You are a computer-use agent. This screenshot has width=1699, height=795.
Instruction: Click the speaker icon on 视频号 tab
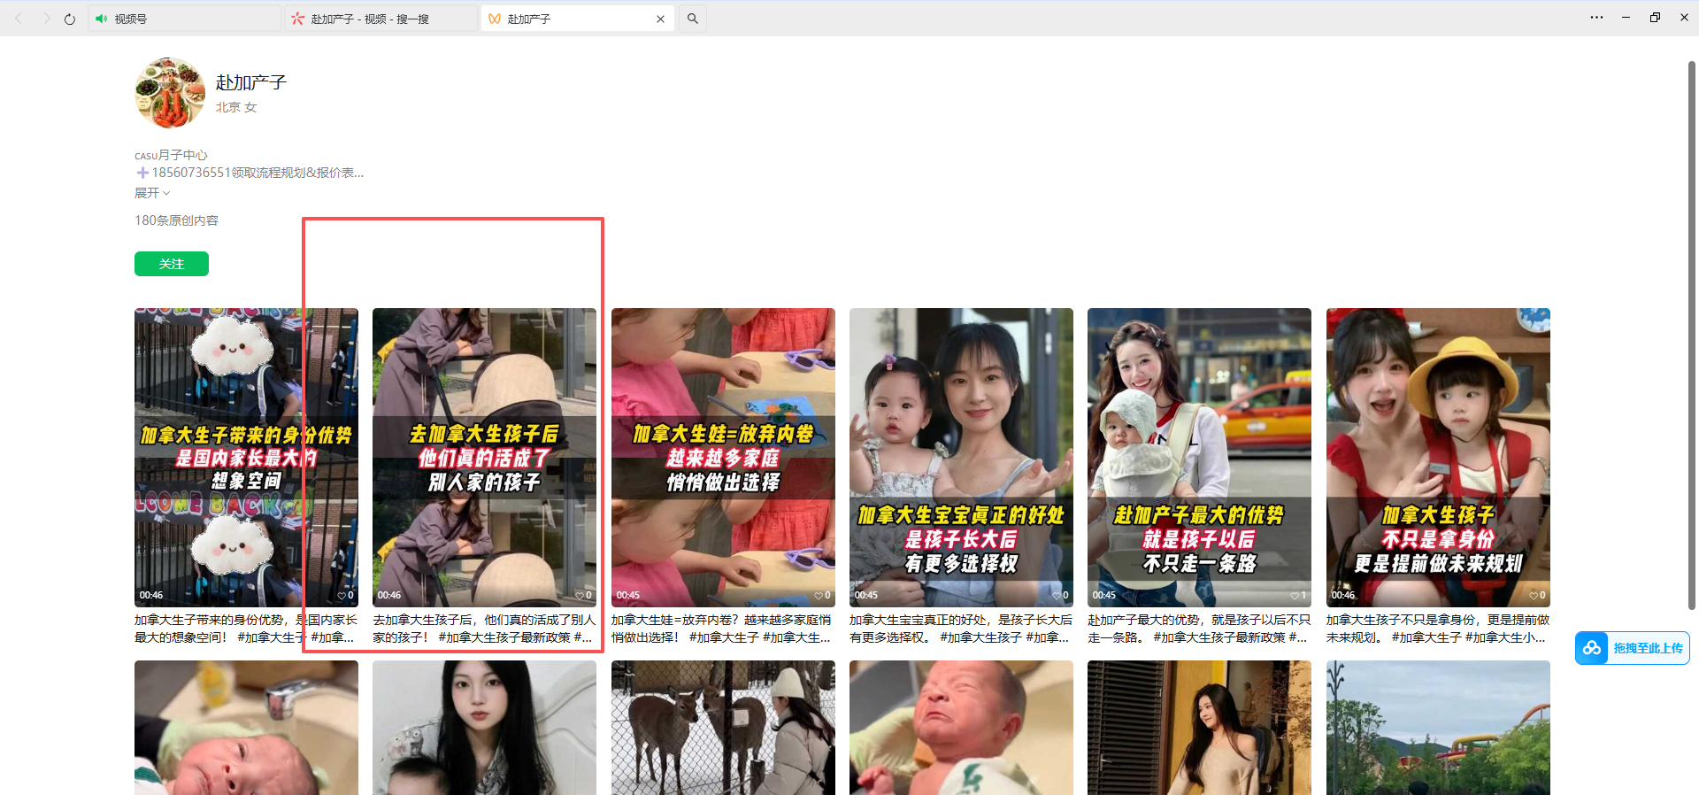click(101, 19)
